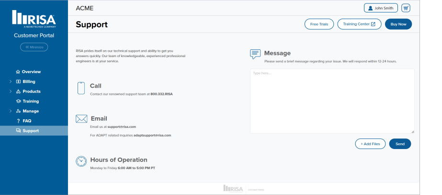Click the Hours of Operation heading
This screenshot has height=195, width=442.
[x=119, y=160]
